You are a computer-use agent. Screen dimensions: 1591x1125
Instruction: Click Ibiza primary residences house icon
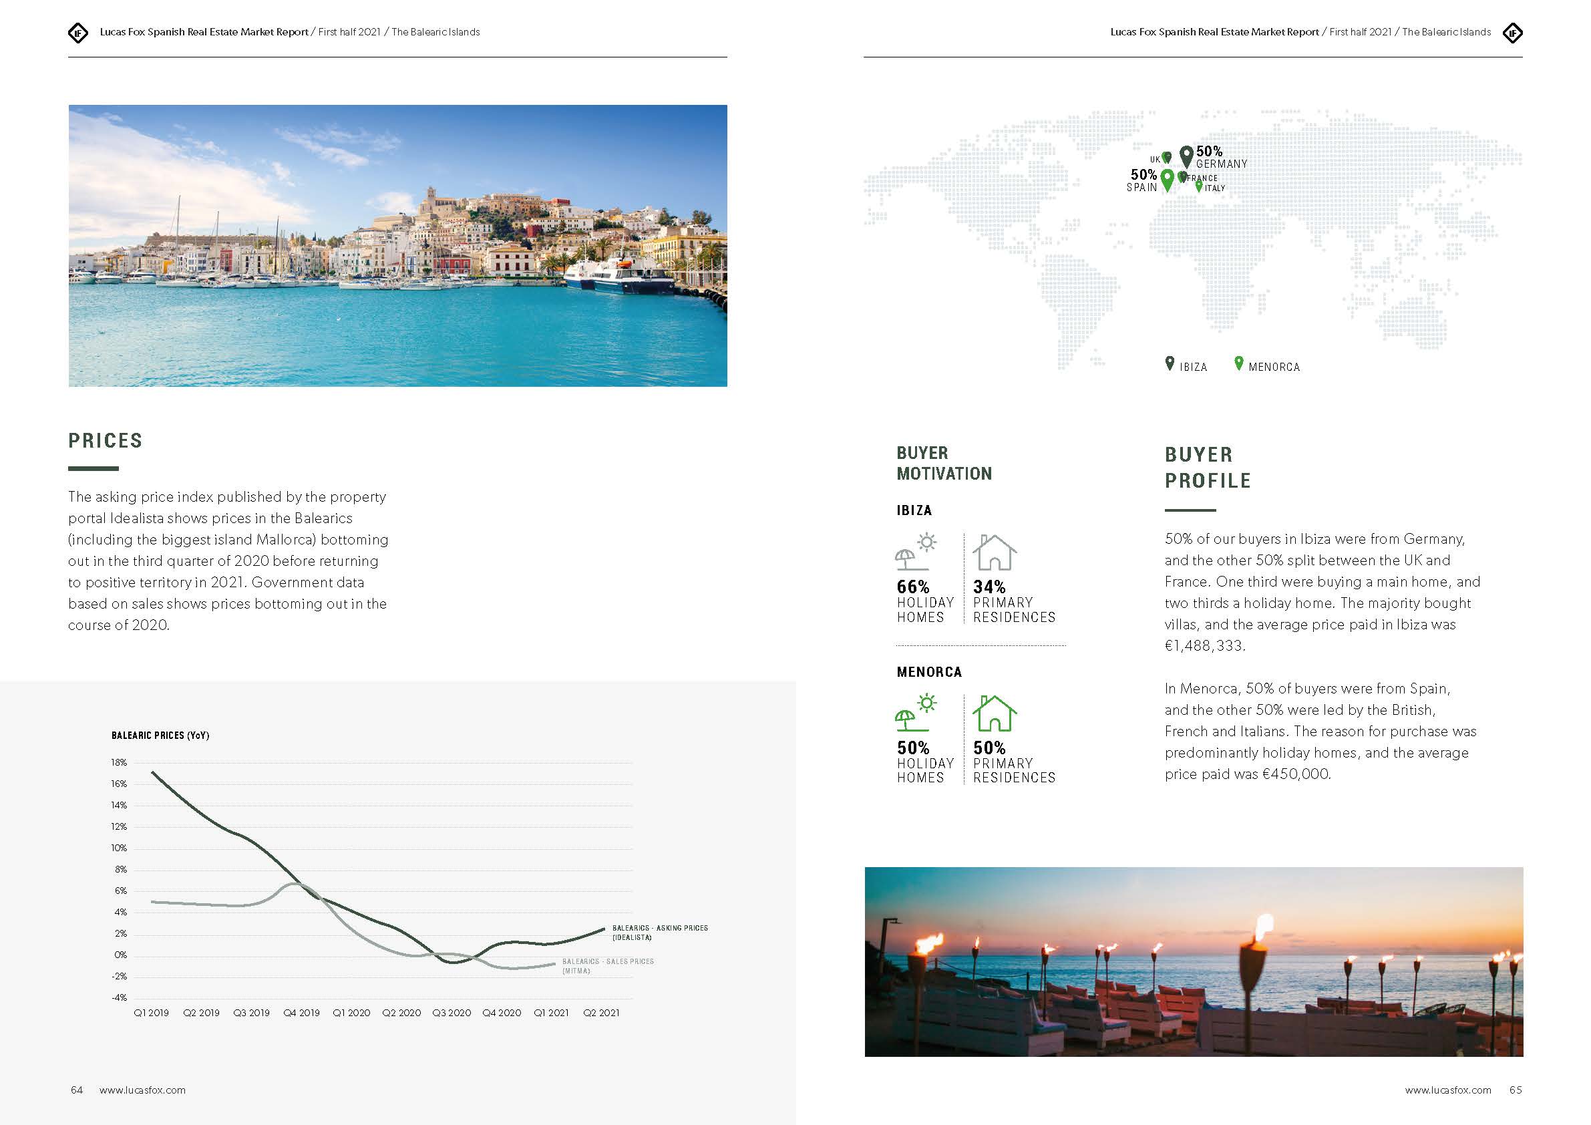(995, 552)
